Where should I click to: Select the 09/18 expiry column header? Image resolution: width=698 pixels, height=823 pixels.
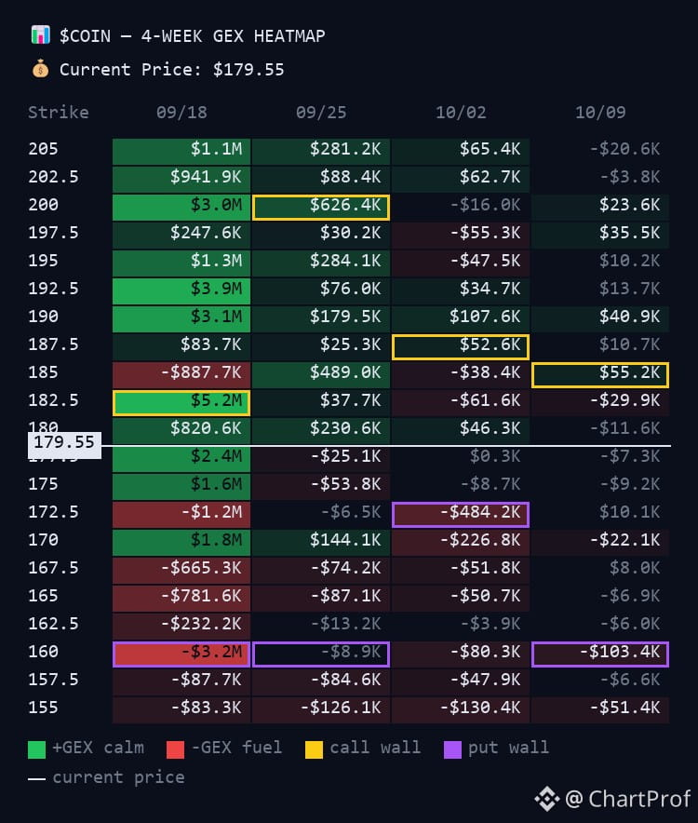tap(181, 113)
